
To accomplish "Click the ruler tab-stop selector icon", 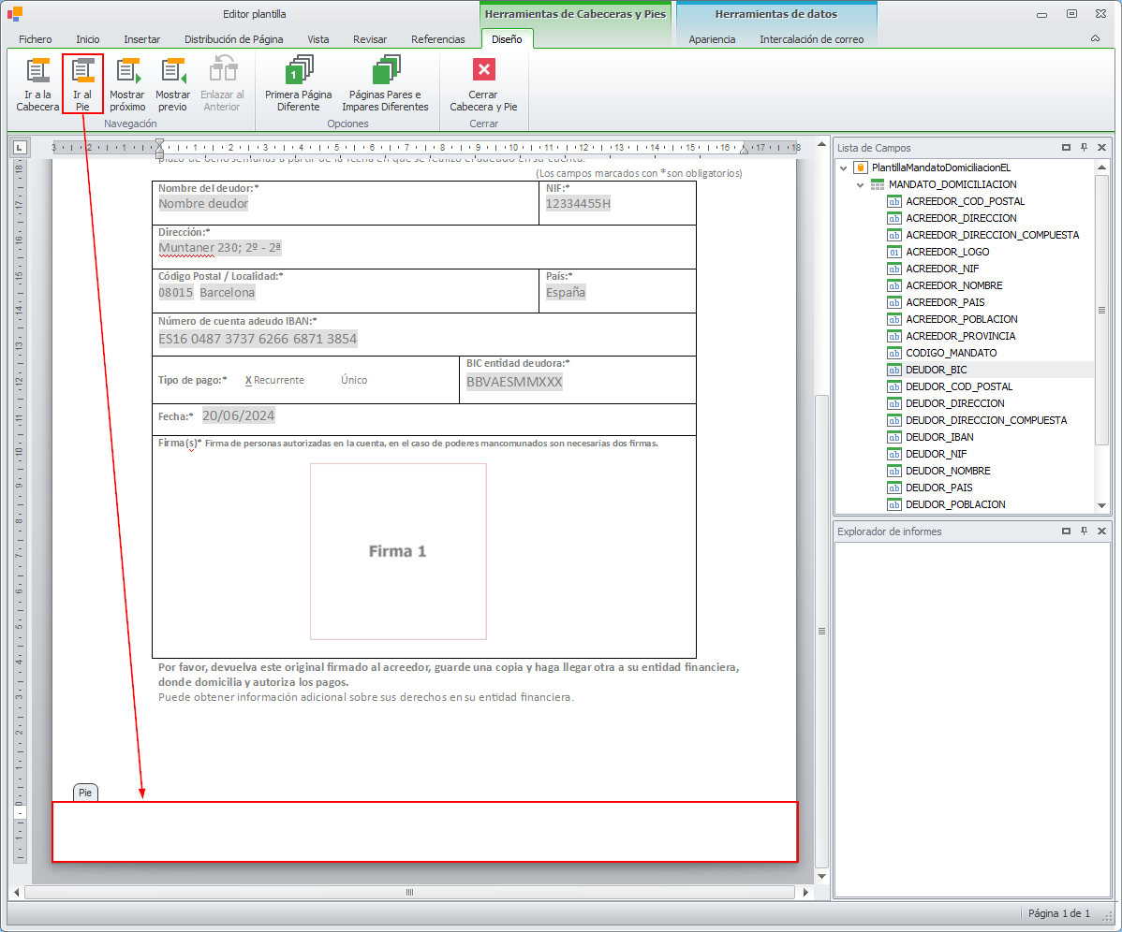I will click(19, 147).
